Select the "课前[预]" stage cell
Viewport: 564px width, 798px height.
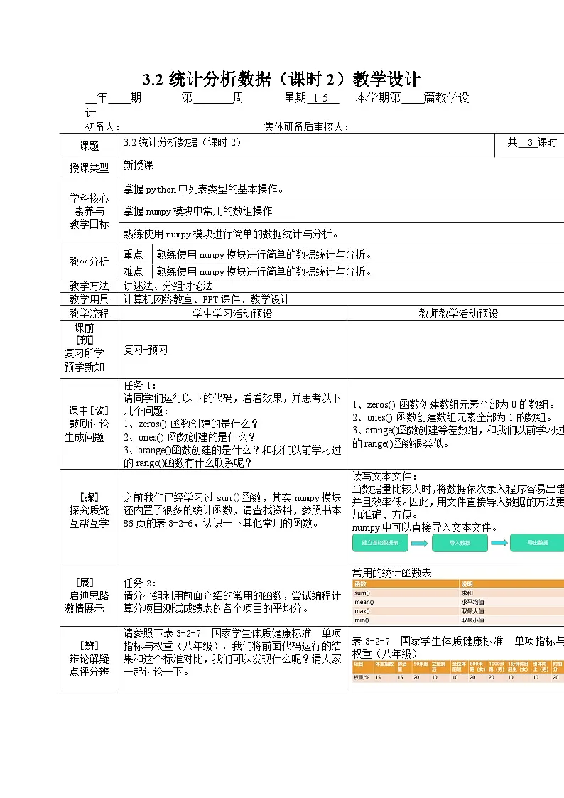click(x=90, y=349)
